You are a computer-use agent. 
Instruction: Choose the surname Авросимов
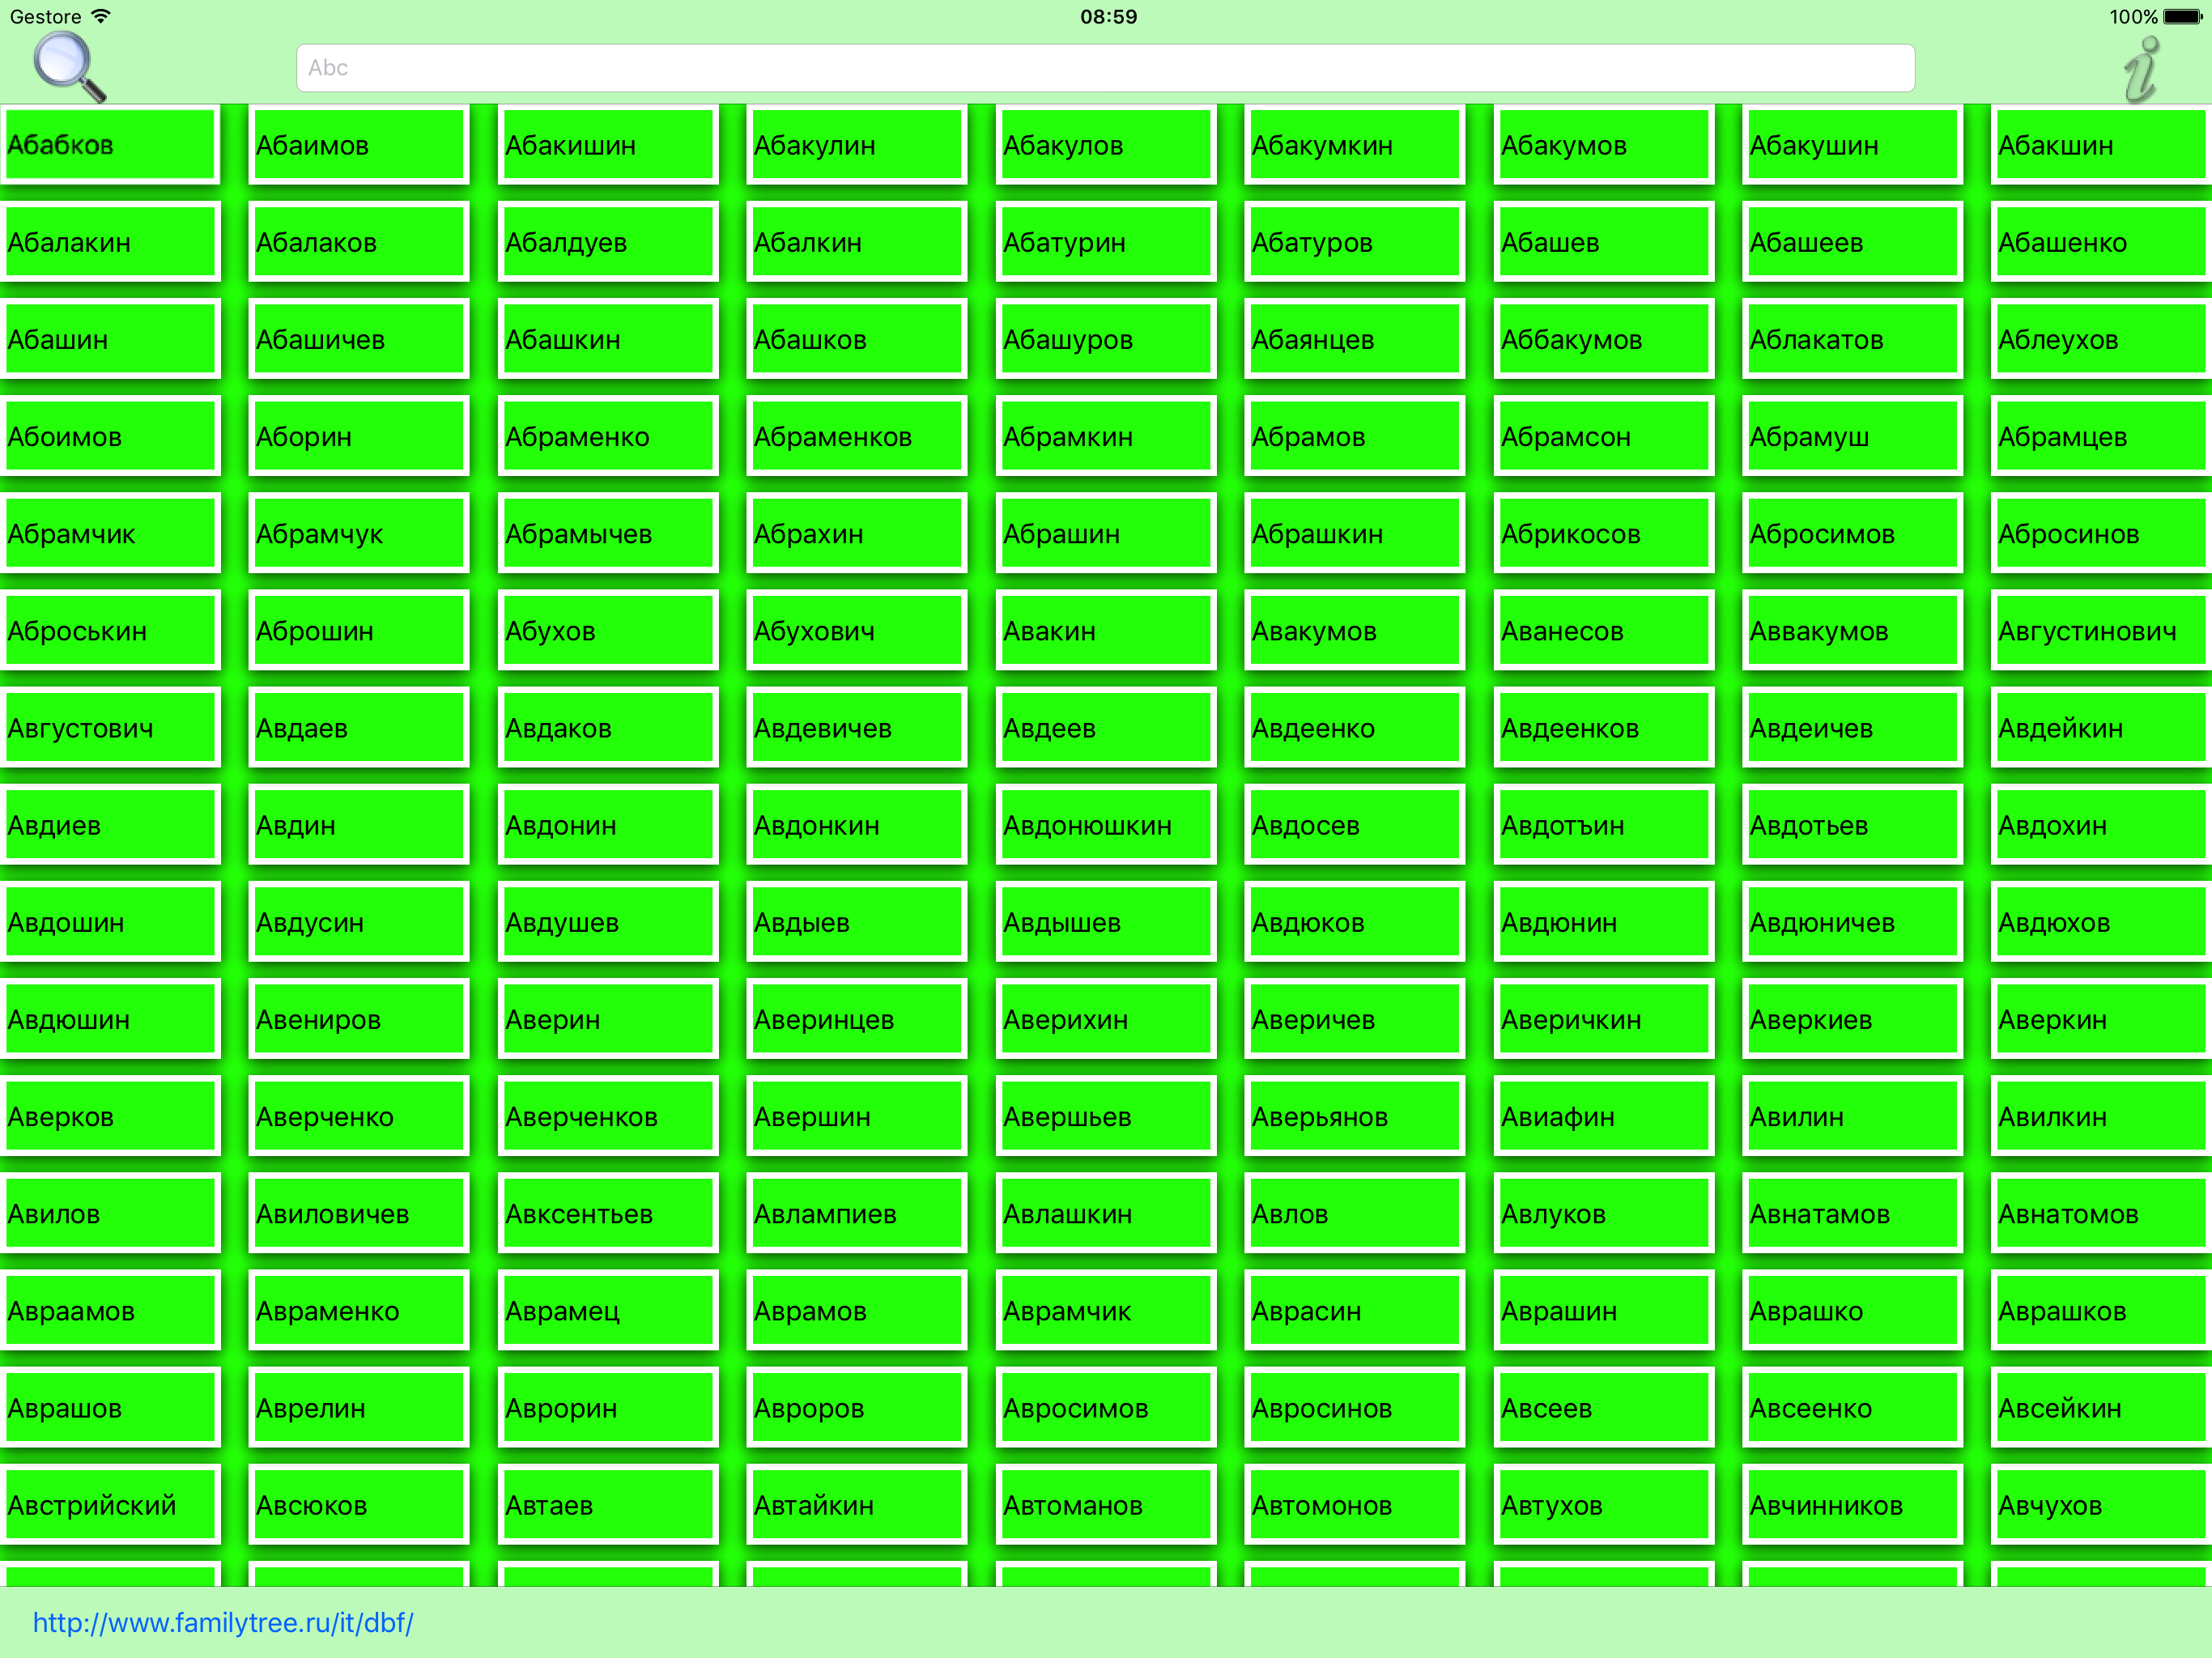coord(1105,1407)
